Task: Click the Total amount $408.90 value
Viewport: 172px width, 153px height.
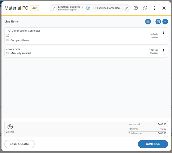Action: coord(162,133)
